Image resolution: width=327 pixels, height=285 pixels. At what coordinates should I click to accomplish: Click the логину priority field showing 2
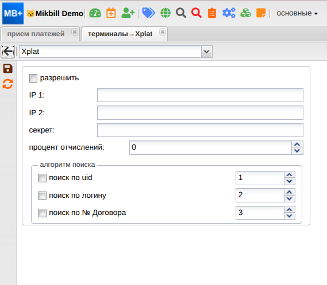260,196
